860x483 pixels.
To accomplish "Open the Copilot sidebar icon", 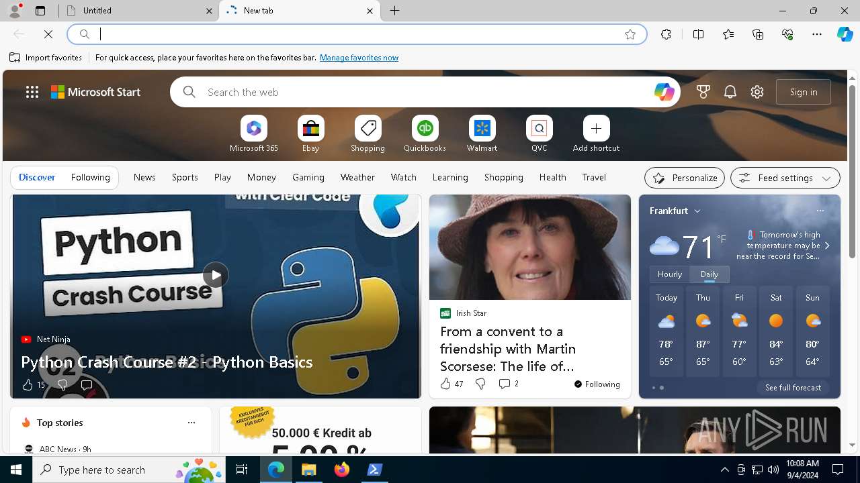I will (x=845, y=34).
